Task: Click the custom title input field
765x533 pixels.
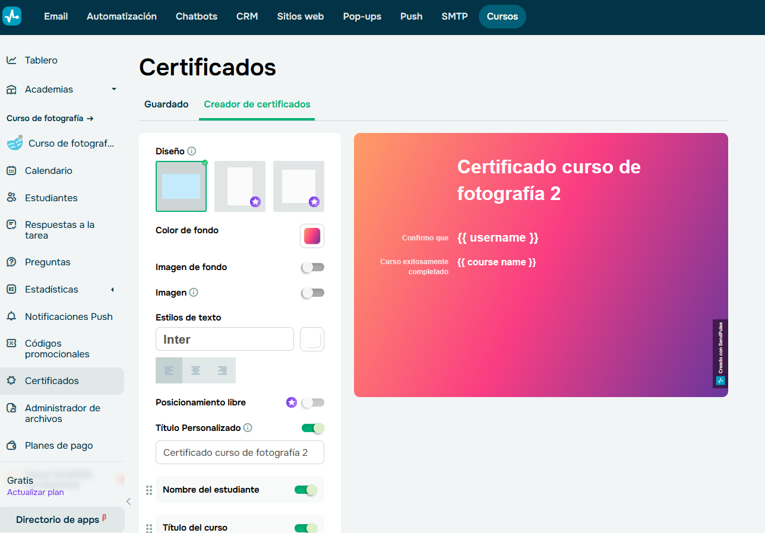Action: (x=240, y=452)
